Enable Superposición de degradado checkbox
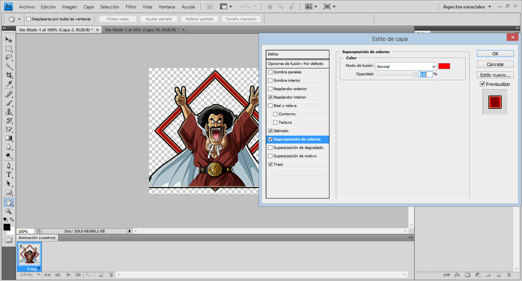 270,147
